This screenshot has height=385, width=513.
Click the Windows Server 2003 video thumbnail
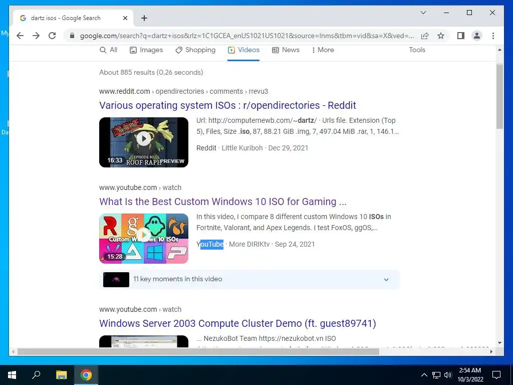click(x=144, y=341)
